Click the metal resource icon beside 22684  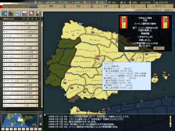coord(48,2)
